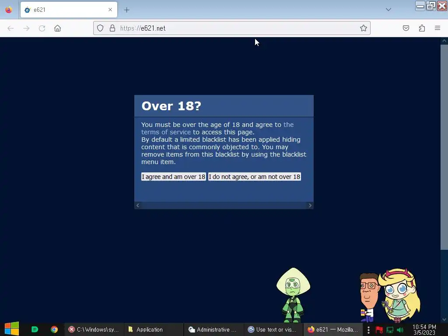Screen dimensions: 448x336
Task: Click page vertical scrollbar down arrow
Action: point(444,319)
